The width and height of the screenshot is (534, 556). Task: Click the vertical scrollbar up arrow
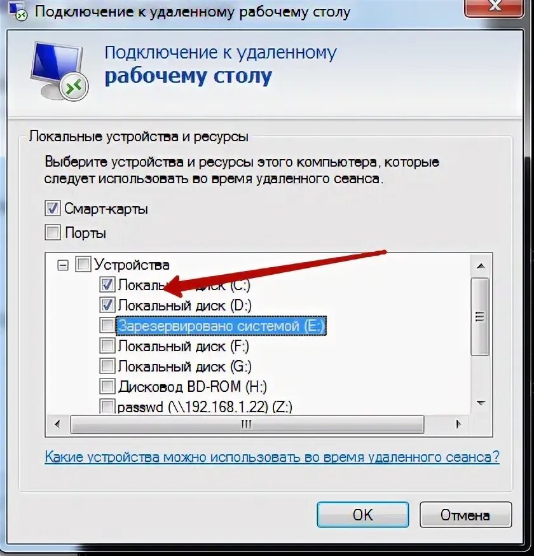481,266
